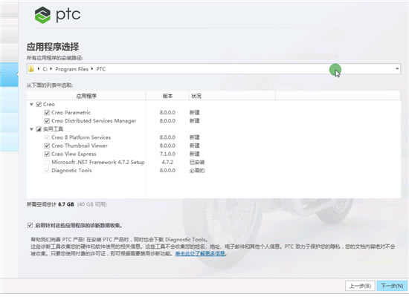The image size is (409, 297).
Task: Select Microsoft .NET Framework 4.7.2 Setup label
Action: pyautogui.click(x=98, y=163)
